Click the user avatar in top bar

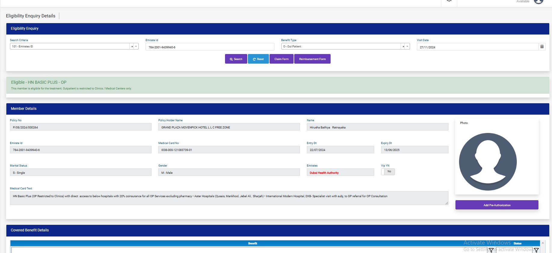pyautogui.click(x=538, y=2)
